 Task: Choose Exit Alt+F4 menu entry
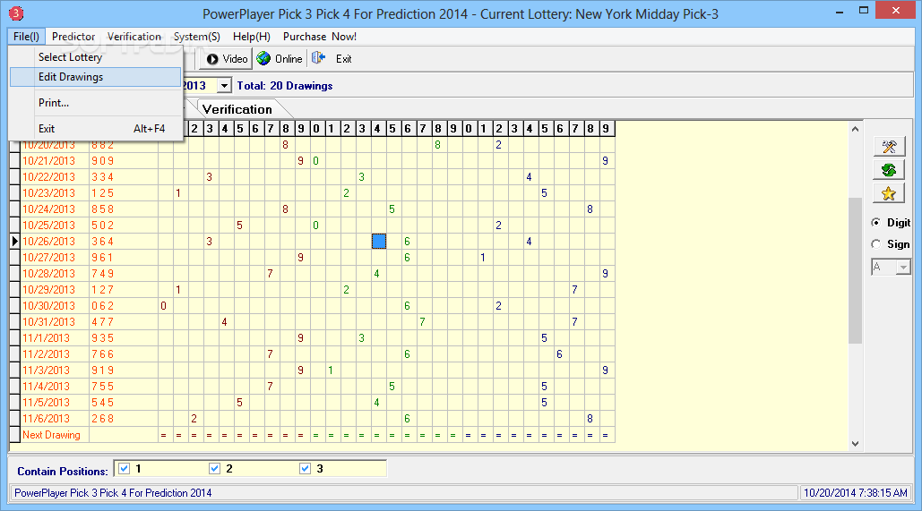(x=96, y=129)
